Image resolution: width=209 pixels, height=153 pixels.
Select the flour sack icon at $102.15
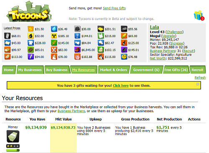click(x=101, y=50)
